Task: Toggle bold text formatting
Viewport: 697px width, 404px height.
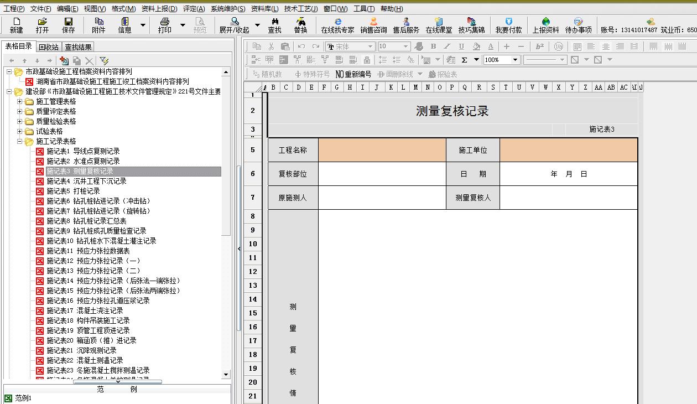Action: pyautogui.click(x=433, y=46)
